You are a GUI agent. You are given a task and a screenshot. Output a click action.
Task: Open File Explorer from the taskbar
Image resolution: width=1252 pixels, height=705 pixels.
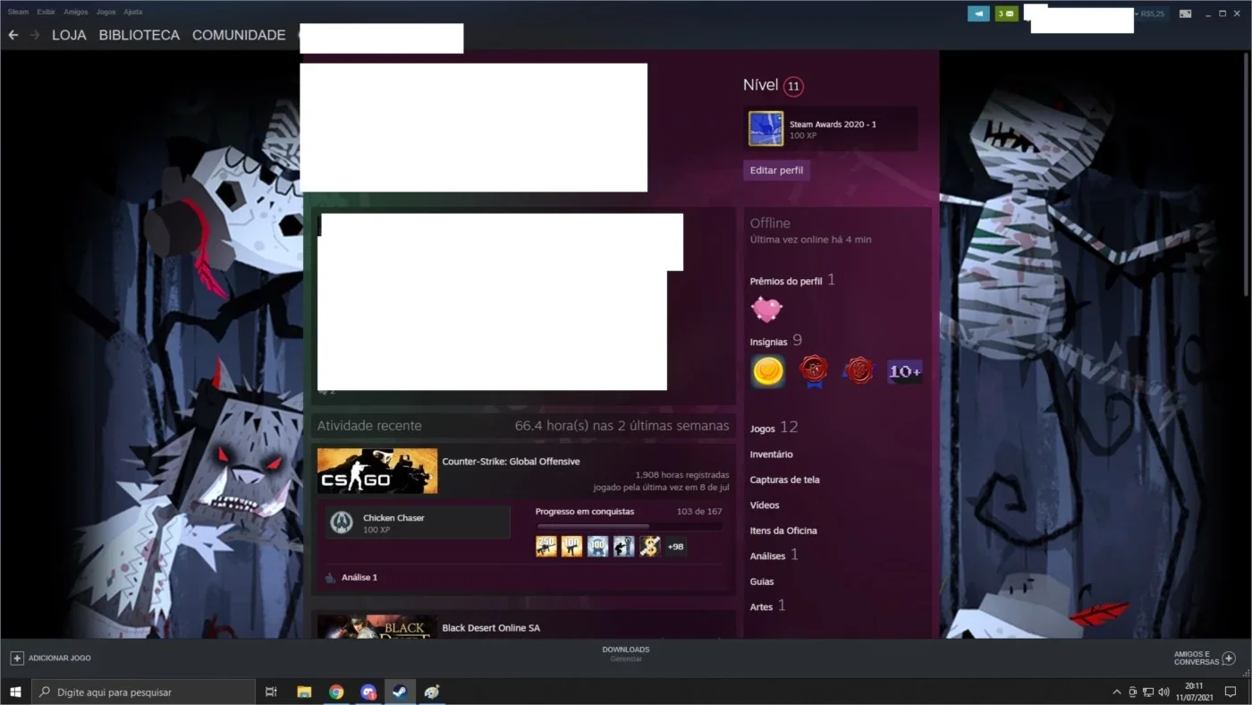click(x=304, y=692)
